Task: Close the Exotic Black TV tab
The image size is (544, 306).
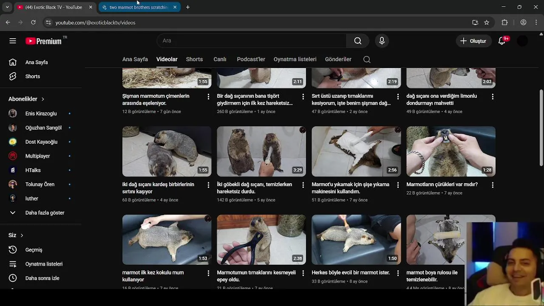Action: point(91,7)
